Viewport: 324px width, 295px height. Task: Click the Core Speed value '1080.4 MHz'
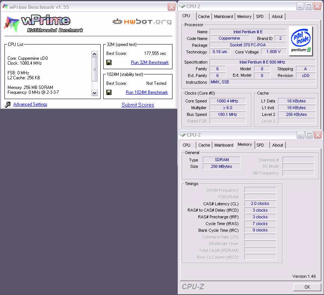click(x=227, y=101)
